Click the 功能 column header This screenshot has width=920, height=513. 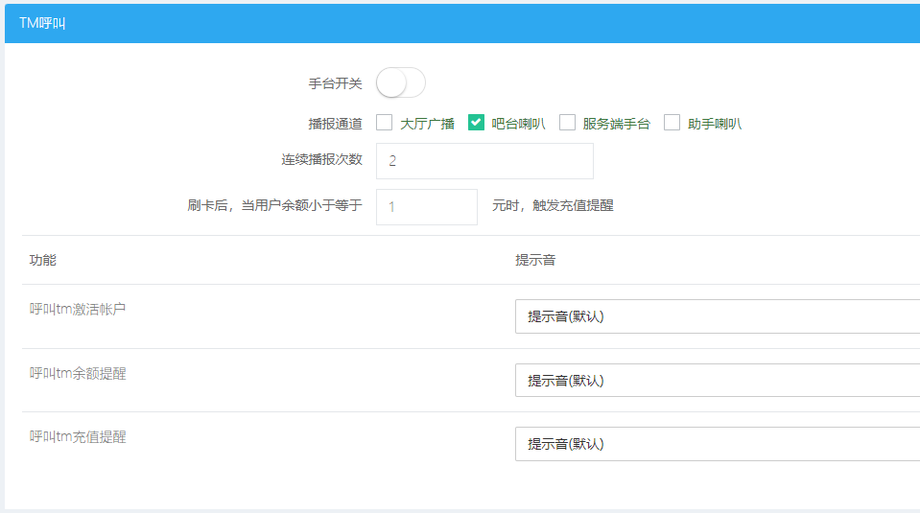tap(43, 260)
